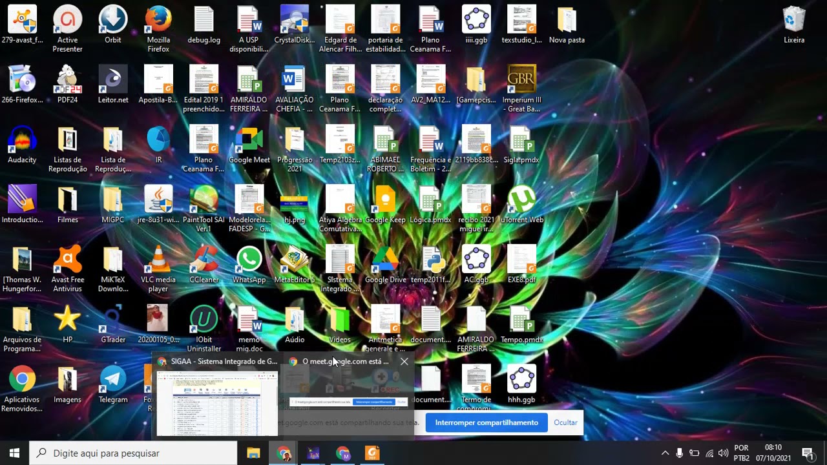Open Audacity desktop shortcut

coord(22,145)
